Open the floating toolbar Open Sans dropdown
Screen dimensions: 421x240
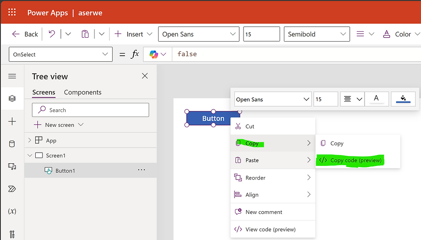point(273,99)
